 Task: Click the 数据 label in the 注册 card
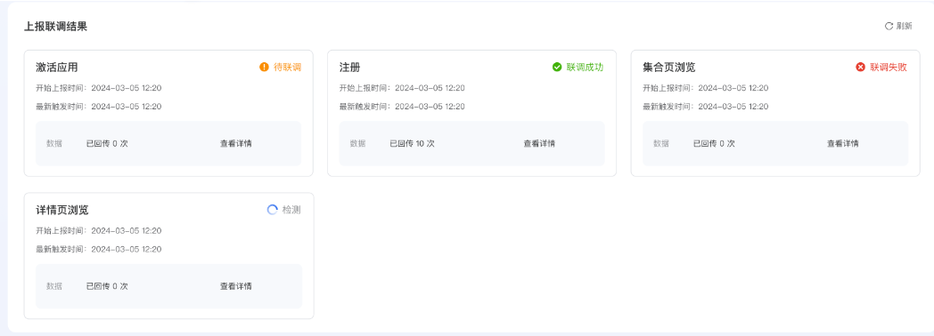pos(358,144)
